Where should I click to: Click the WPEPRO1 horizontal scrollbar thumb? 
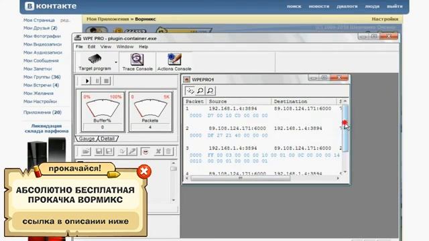click(240, 178)
